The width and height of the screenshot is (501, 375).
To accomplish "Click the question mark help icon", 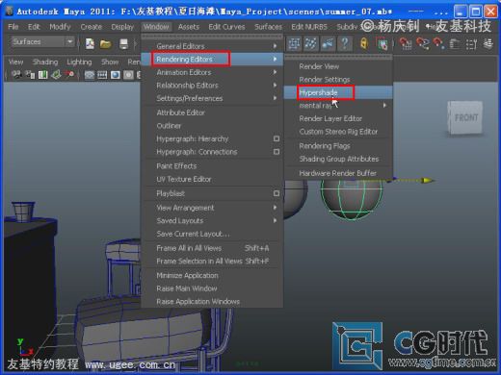I will coord(345,43).
